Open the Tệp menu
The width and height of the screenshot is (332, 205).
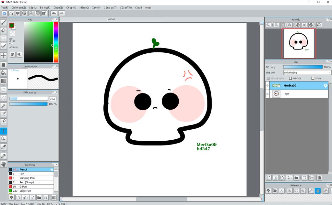5,8
